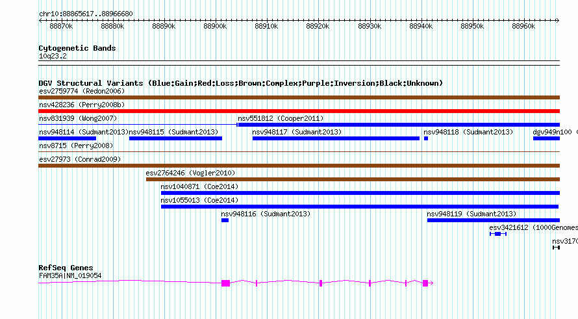The width and height of the screenshot is (578, 319).
Task: Open the nsv8715 (Perry2008) variant label
Action: [x=76, y=146]
